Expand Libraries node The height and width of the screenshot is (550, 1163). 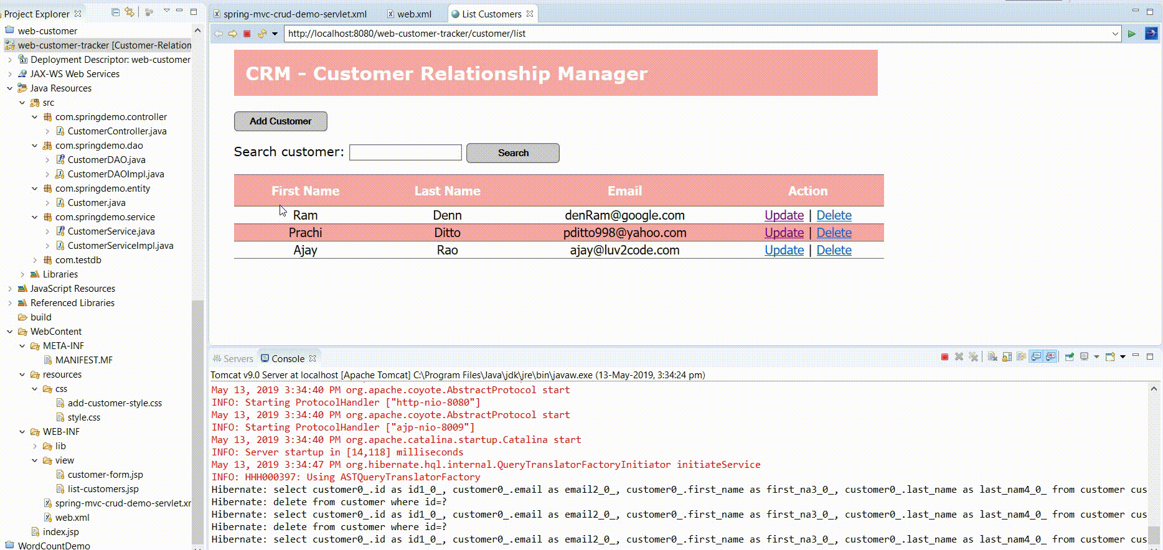coord(22,274)
